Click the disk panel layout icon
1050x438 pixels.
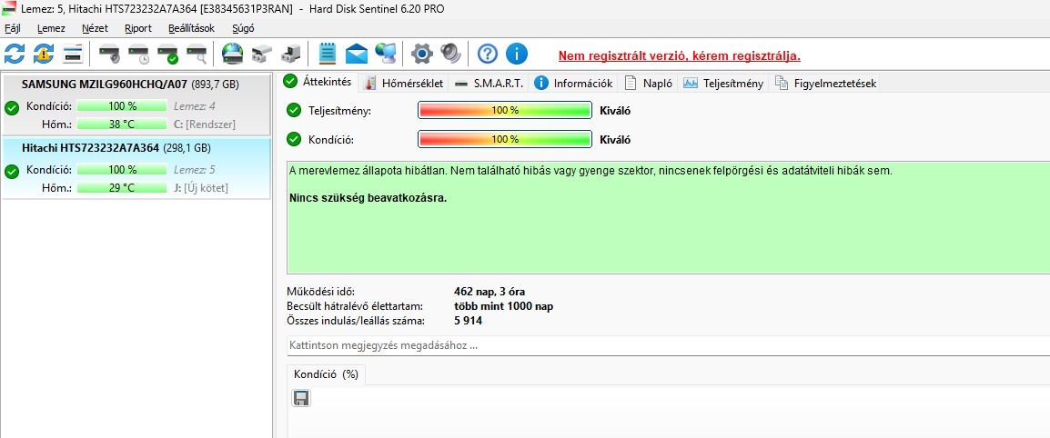point(72,54)
